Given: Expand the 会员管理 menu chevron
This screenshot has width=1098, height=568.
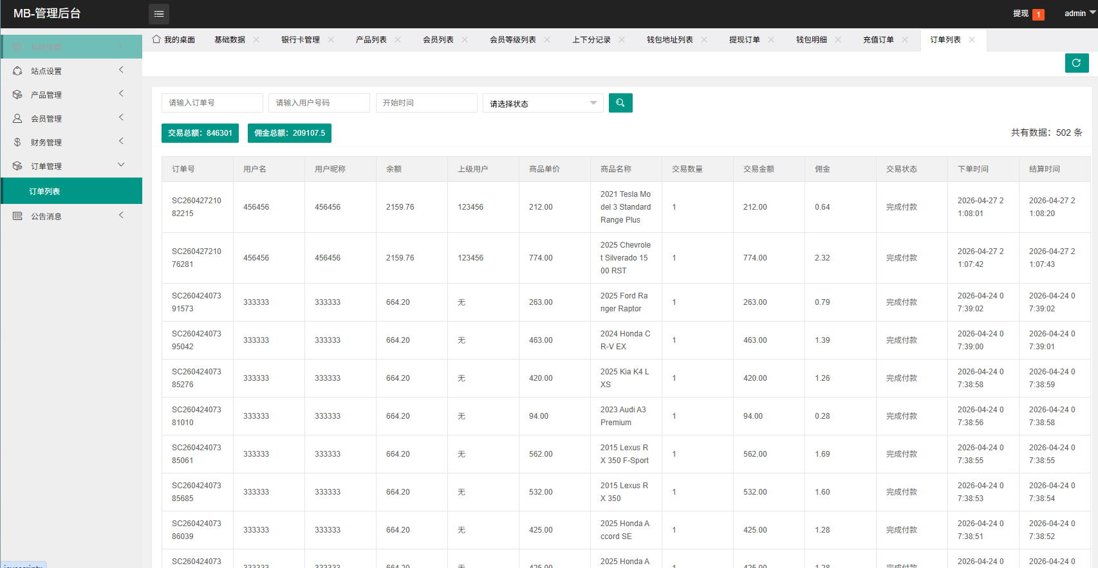Looking at the screenshot, I should 121,117.
